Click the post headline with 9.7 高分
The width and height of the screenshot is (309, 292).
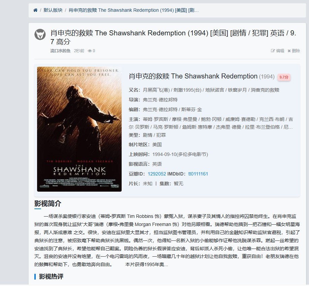click(173, 37)
